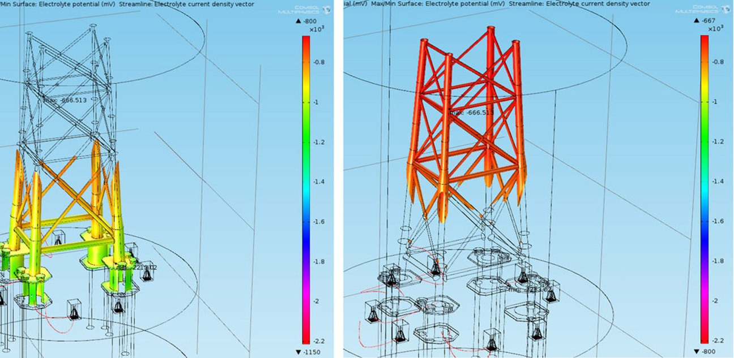Select the Max: -666.513 label in left plot
This screenshot has height=358, width=734.
coord(66,100)
